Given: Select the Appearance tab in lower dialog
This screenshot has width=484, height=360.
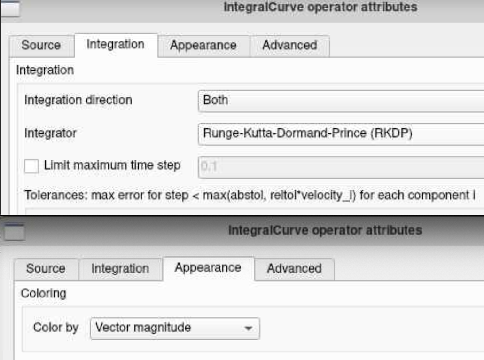Looking at the screenshot, I should tap(208, 268).
